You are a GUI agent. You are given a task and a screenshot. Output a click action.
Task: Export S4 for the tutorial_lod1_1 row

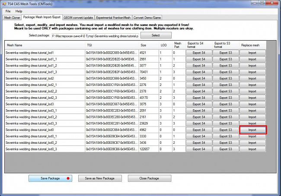(199, 59)
